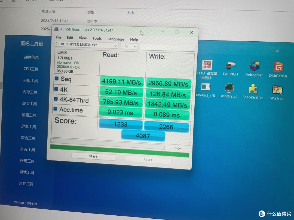Close the AS SSD Benchmark window

[x=191, y=32]
